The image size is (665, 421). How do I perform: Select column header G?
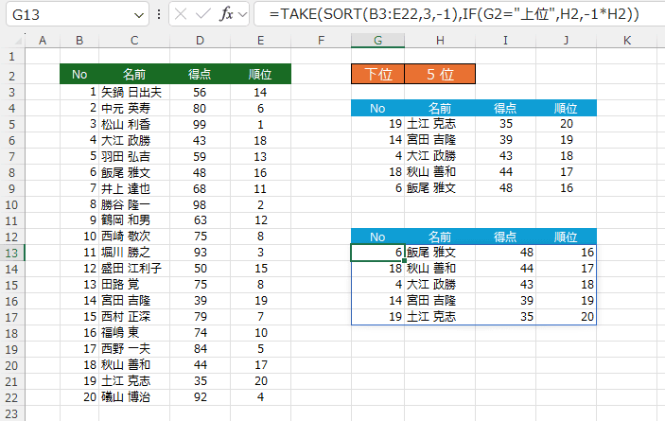(377, 40)
